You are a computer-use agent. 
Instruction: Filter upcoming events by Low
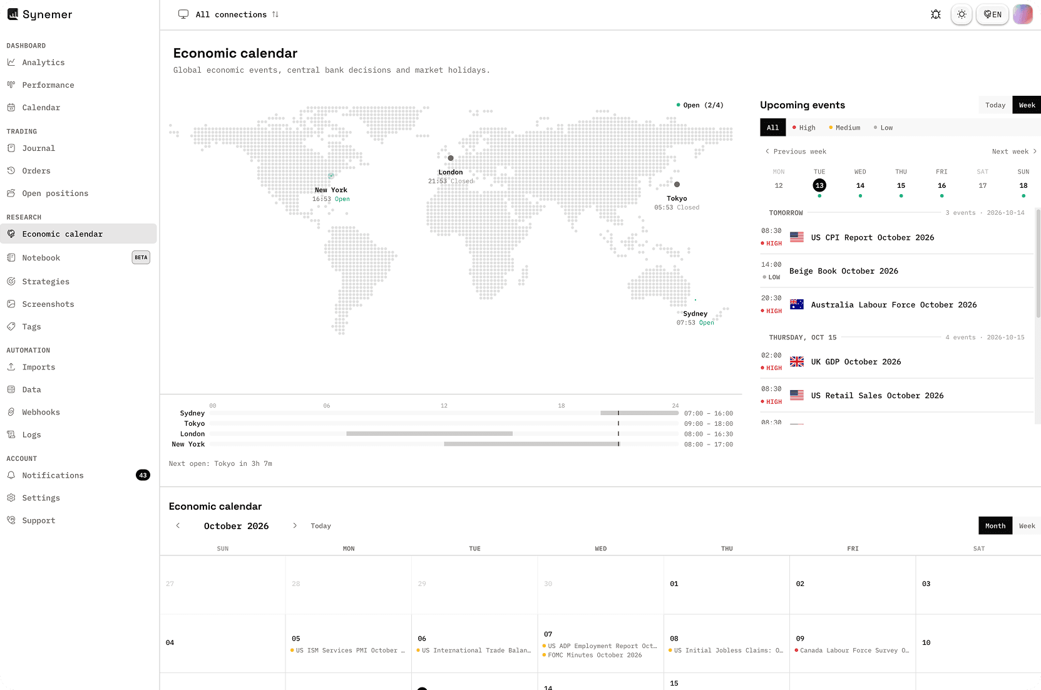pyautogui.click(x=883, y=127)
